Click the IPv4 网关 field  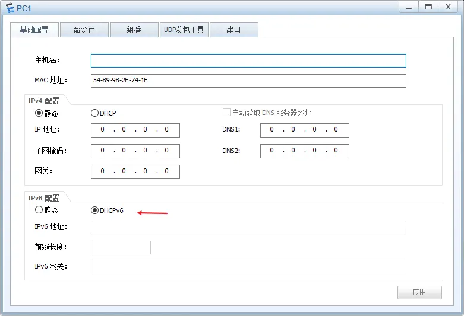pyautogui.click(x=135, y=171)
